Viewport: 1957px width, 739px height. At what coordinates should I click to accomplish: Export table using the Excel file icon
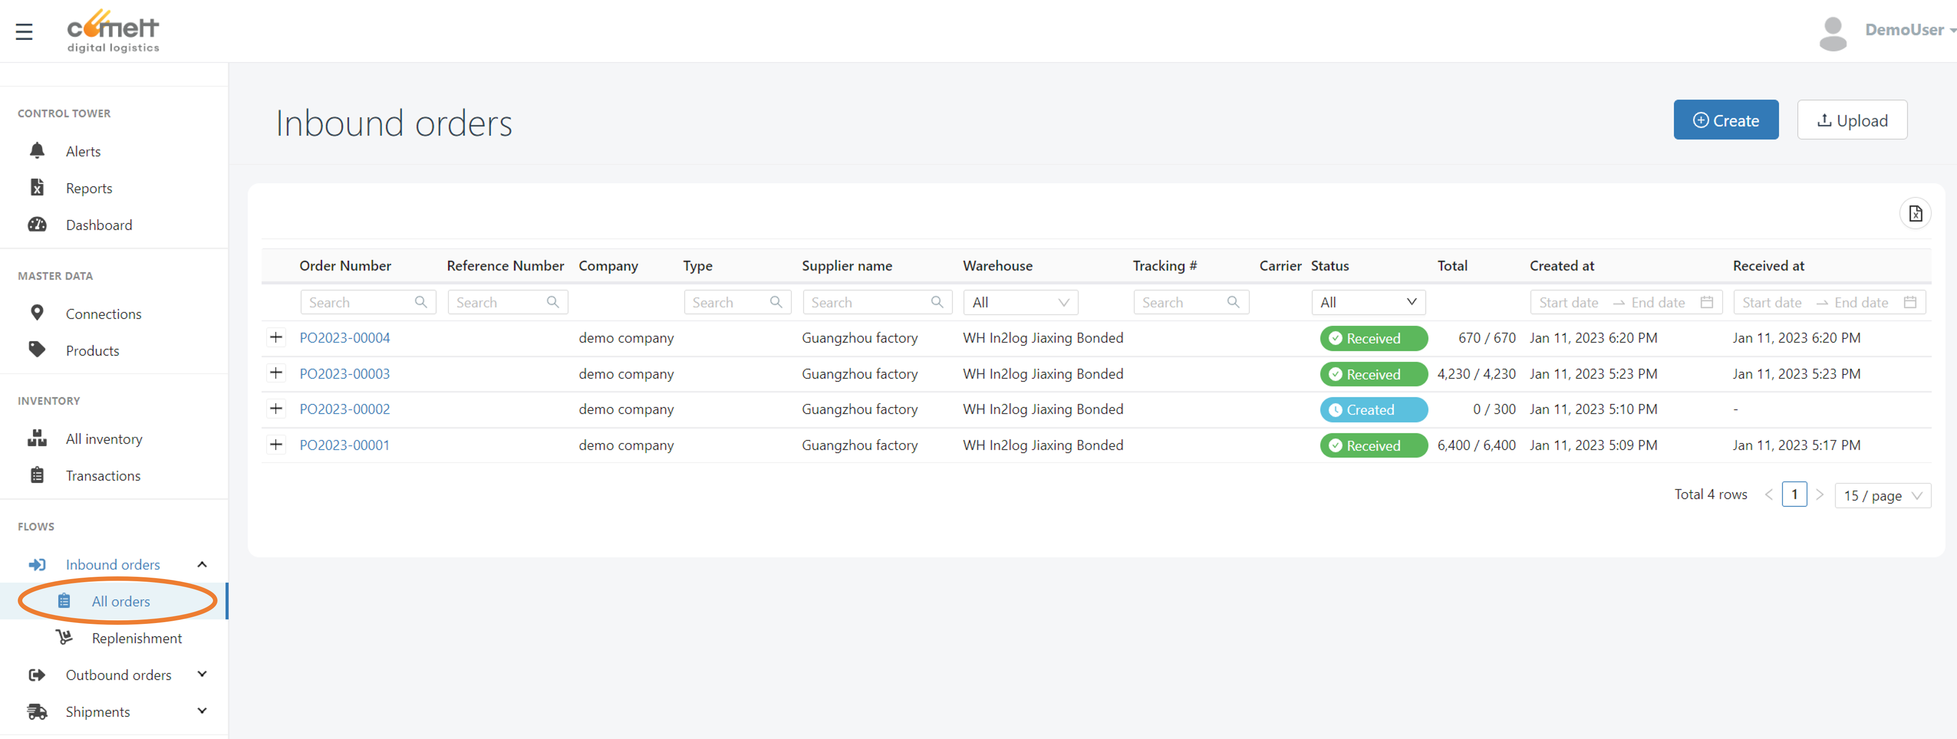click(1914, 213)
